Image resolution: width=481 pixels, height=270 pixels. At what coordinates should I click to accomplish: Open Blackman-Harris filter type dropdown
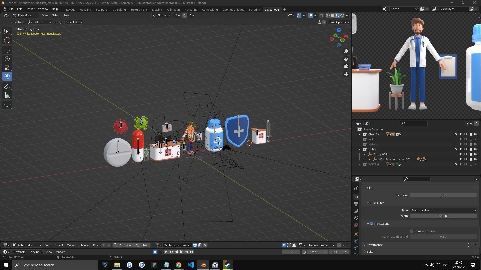443,210
